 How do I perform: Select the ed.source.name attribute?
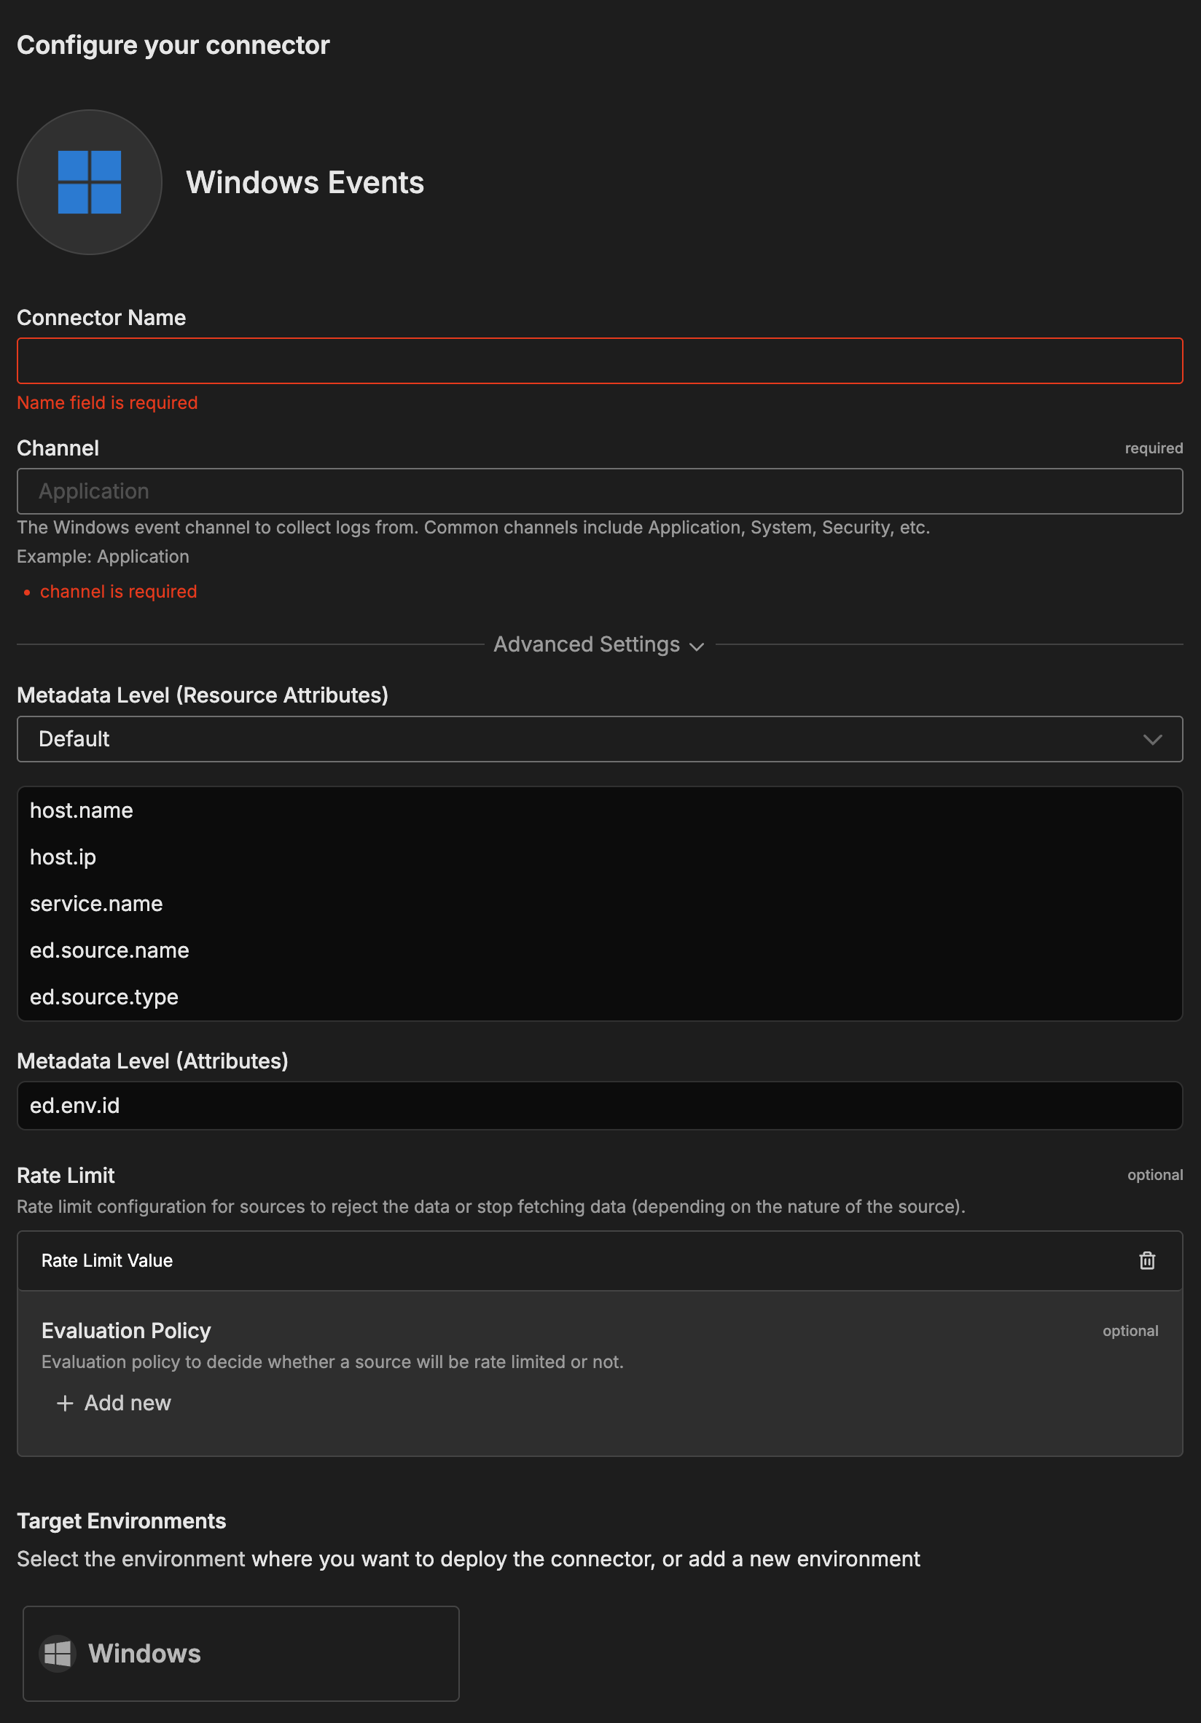tap(109, 950)
